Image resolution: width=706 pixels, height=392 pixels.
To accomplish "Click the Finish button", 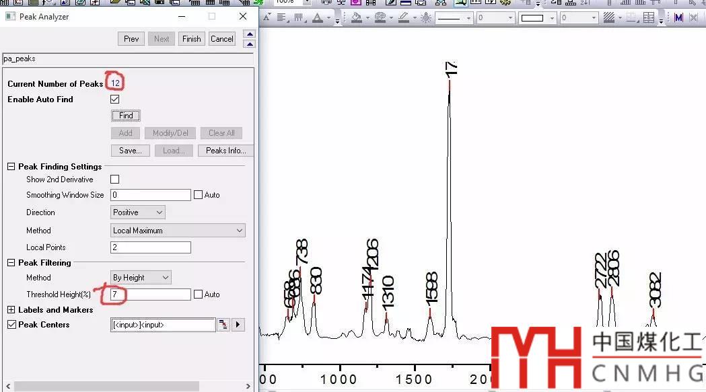I will (x=191, y=39).
